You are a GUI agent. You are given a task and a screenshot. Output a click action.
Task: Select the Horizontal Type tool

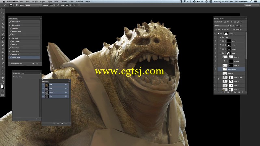click(3, 67)
